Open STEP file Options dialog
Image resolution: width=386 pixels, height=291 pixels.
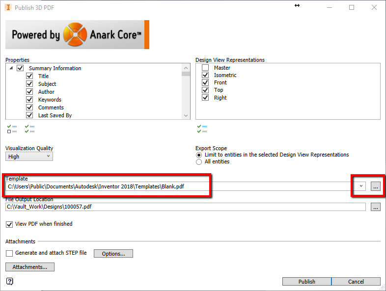point(113,254)
